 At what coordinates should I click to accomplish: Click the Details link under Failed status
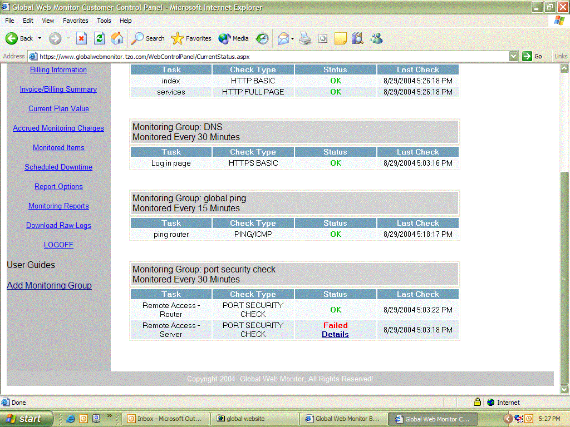pyautogui.click(x=335, y=334)
